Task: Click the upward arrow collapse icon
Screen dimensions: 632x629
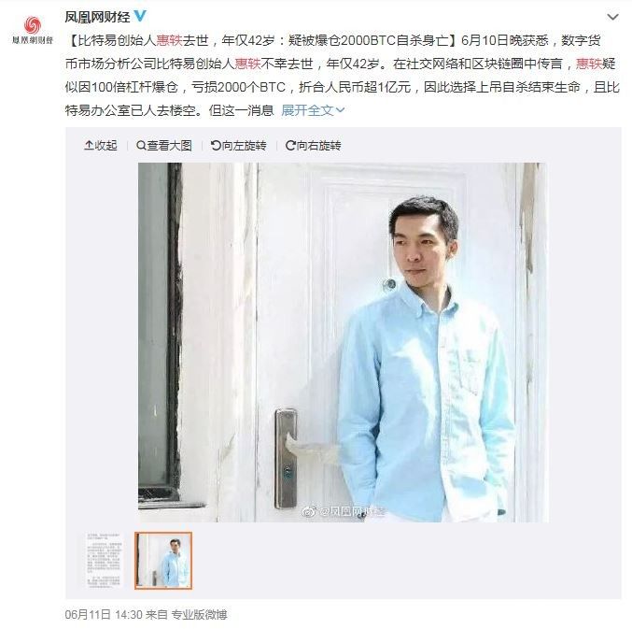Action: pyautogui.click(x=89, y=145)
